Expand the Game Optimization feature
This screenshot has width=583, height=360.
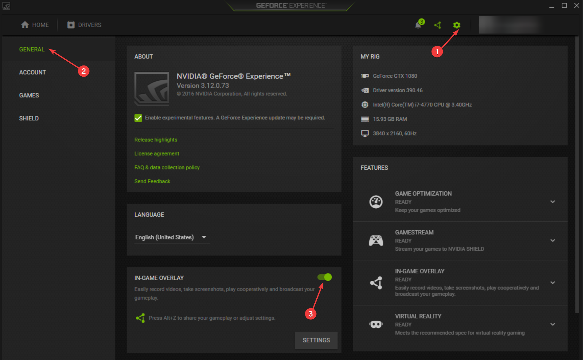553,202
